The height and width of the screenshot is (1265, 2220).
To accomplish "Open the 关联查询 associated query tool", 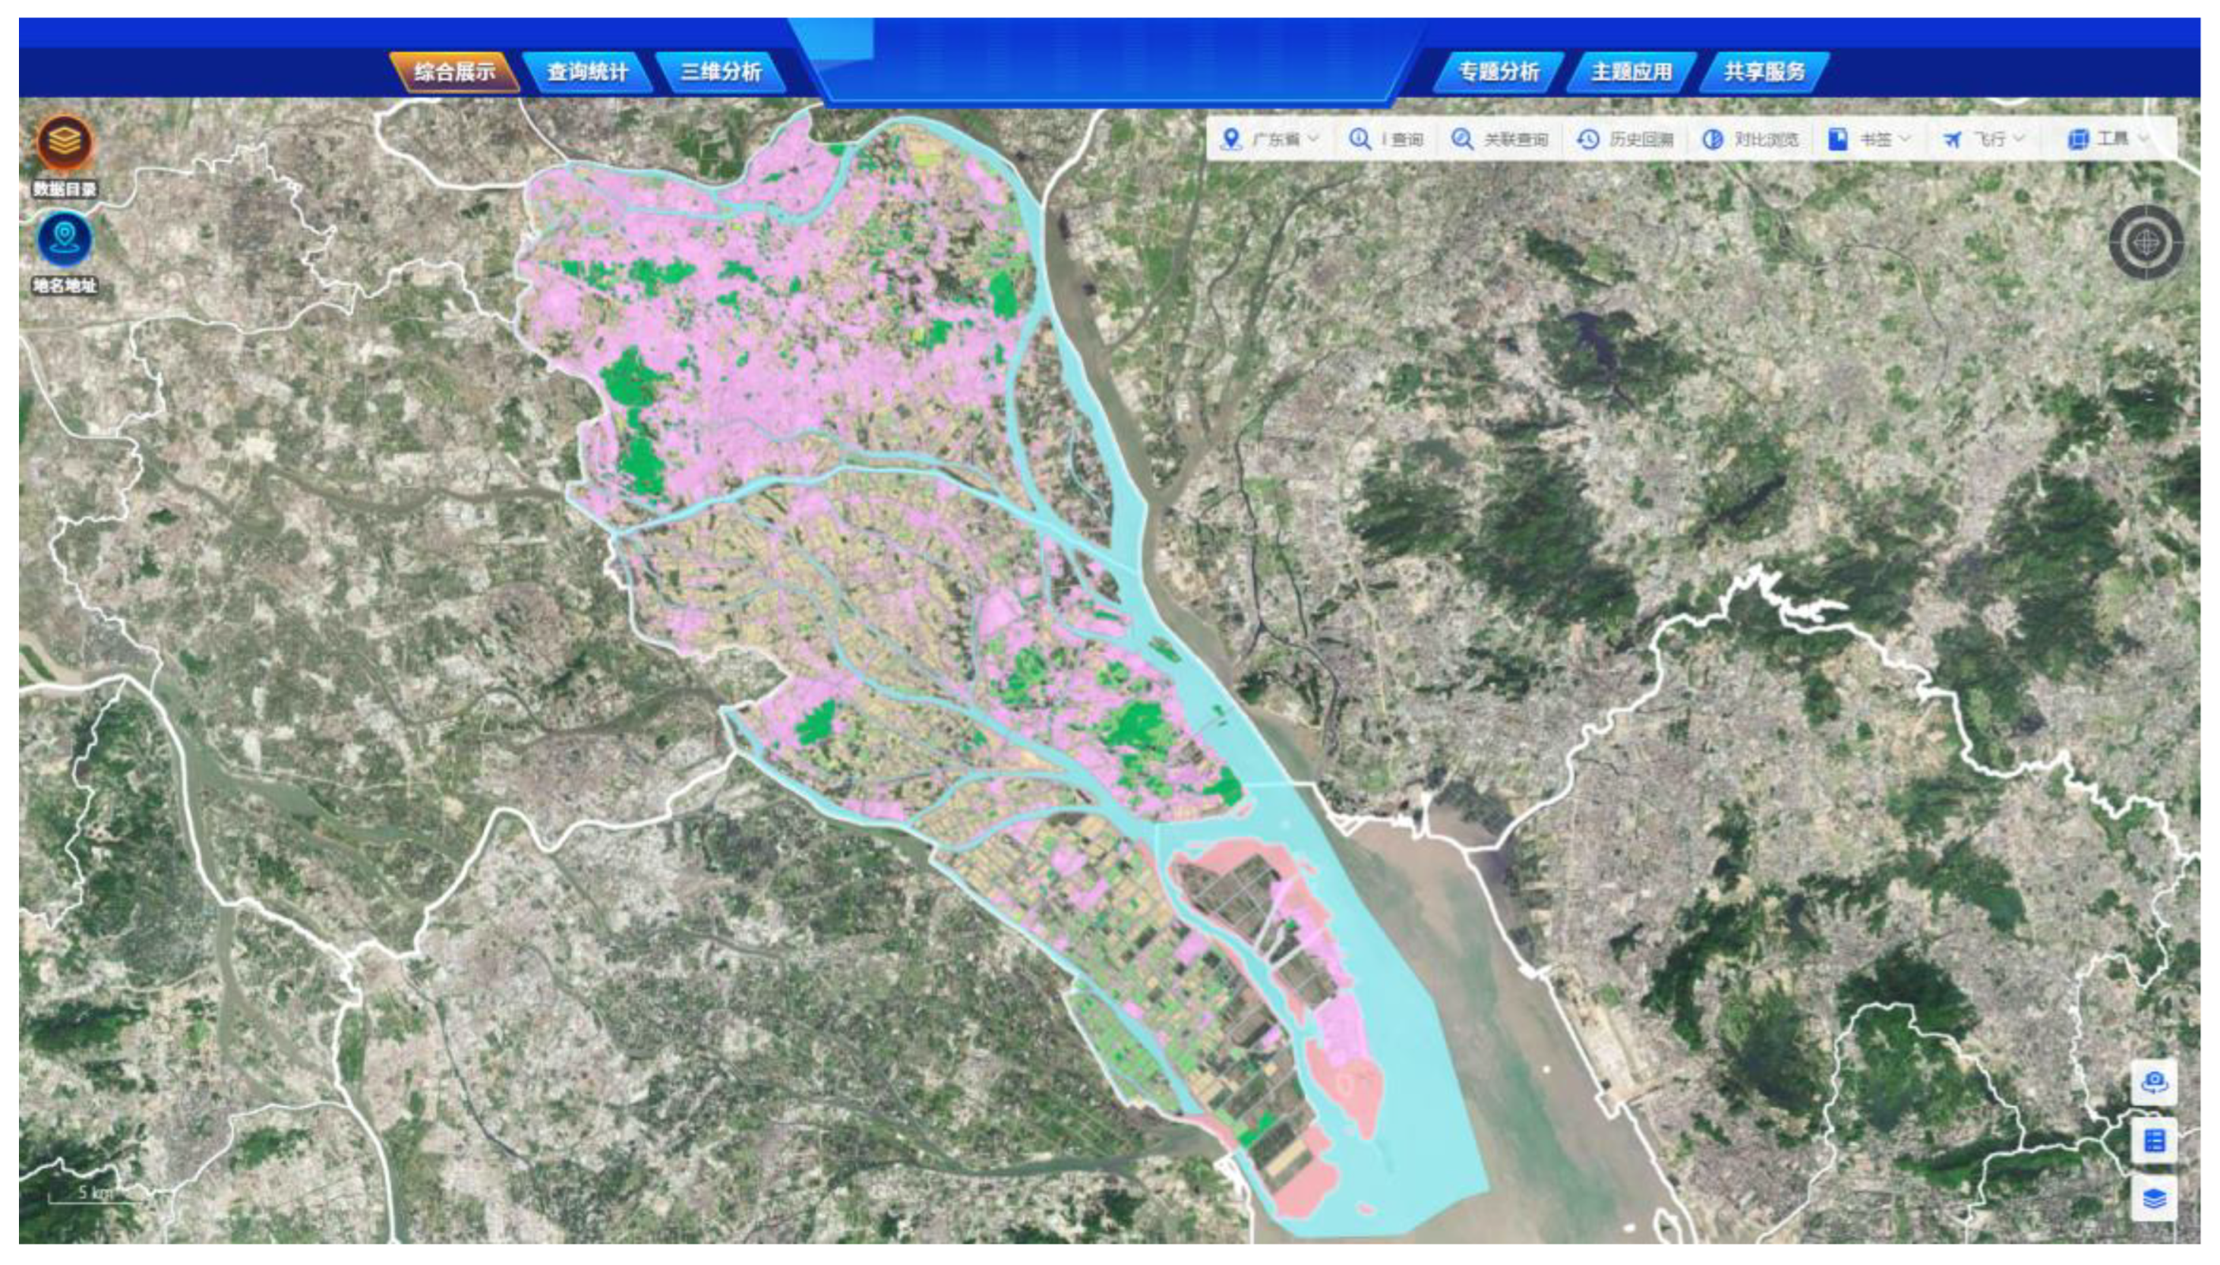I will coord(1499,139).
